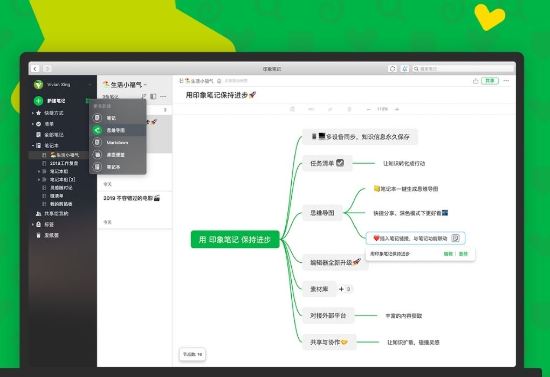Click the 新建笔记 label
This screenshot has height=377, width=550.
point(56,101)
